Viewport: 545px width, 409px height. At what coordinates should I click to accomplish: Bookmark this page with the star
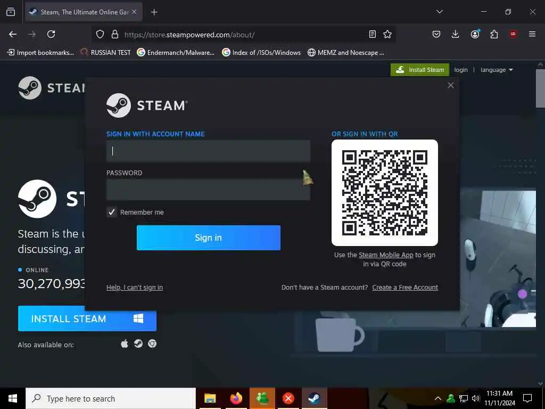coord(387,34)
